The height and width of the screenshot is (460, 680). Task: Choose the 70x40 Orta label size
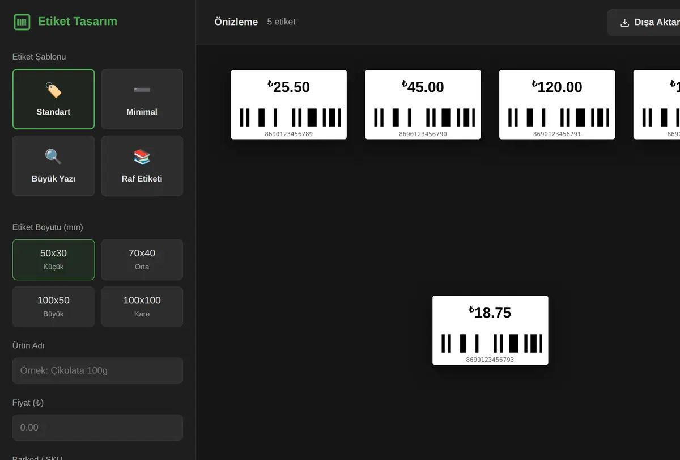click(x=142, y=260)
